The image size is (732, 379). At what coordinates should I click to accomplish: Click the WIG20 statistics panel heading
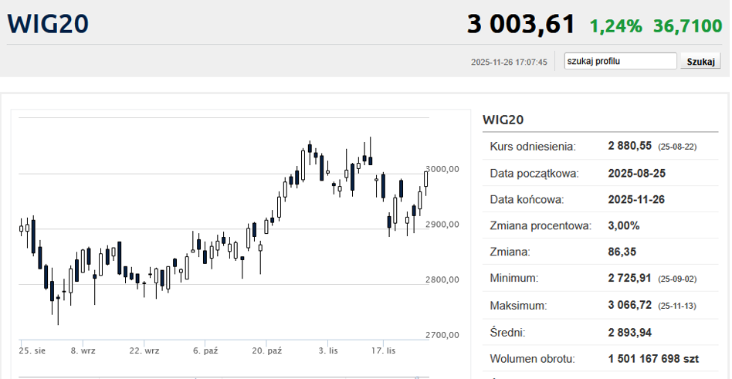503,120
